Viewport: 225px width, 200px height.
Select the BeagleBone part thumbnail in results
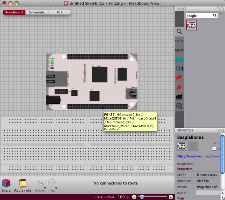coord(191,25)
